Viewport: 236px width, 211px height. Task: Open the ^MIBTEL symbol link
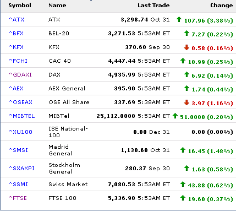click(x=21, y=116)
